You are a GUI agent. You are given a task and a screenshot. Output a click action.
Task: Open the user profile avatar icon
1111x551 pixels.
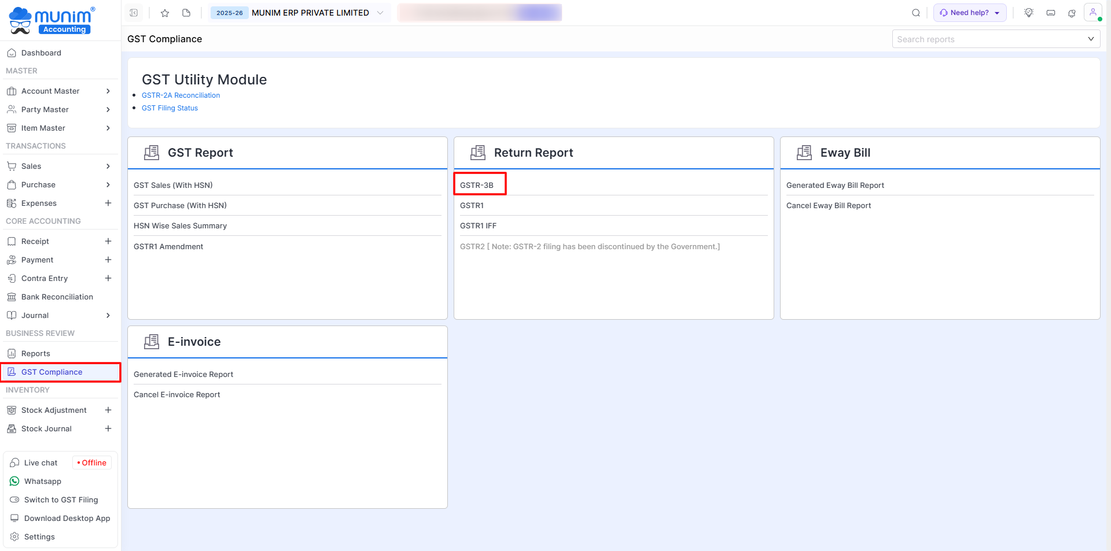(x=1092, y=12)
